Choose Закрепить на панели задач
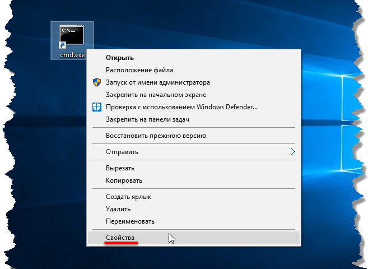The width and height of the screenshot is (368, 269). click(x=194, y=119)
